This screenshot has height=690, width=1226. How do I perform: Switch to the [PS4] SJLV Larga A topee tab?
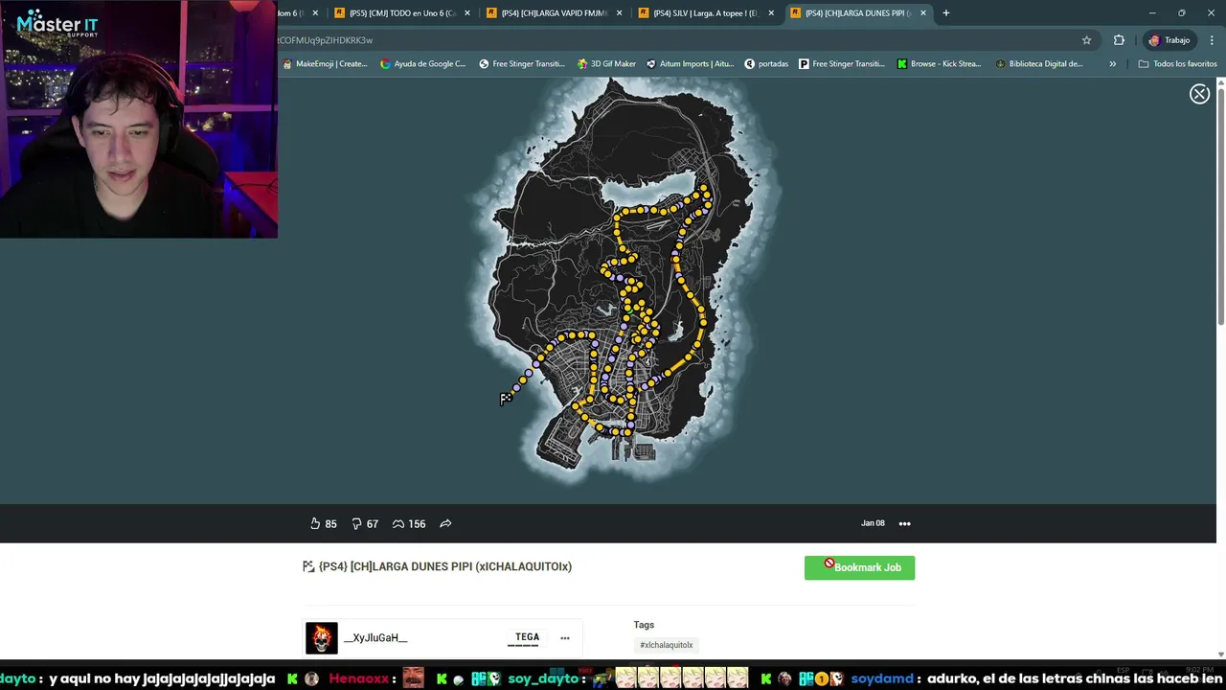(x=706, y=13)
